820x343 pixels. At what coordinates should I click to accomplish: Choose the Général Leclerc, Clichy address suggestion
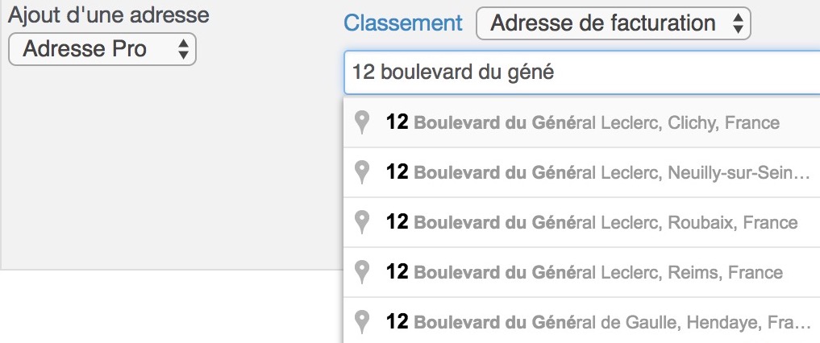pos(581,122)
